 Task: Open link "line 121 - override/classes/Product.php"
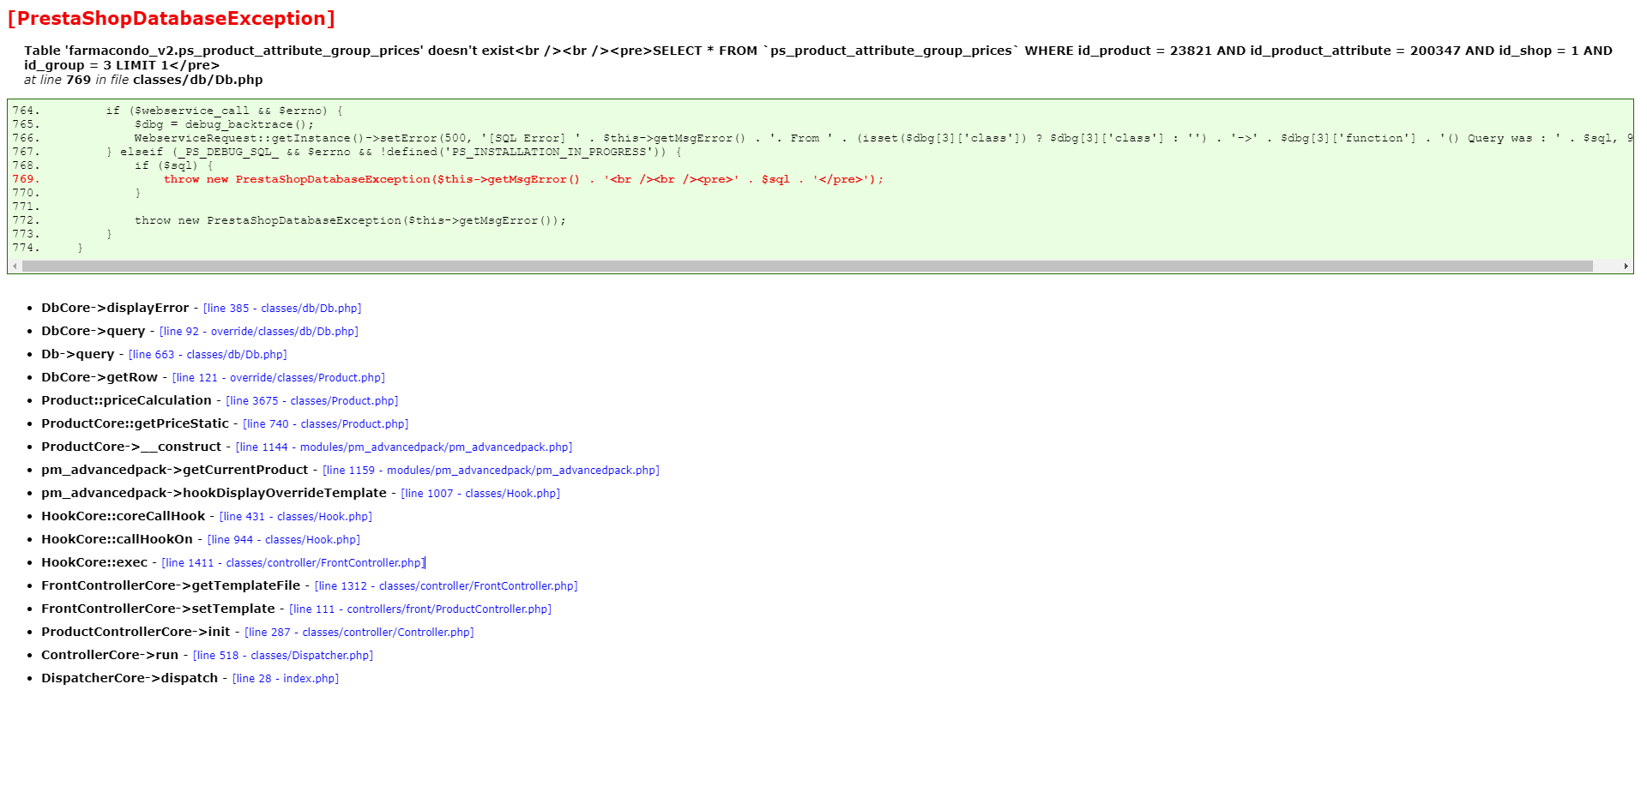tap(279, 378)
